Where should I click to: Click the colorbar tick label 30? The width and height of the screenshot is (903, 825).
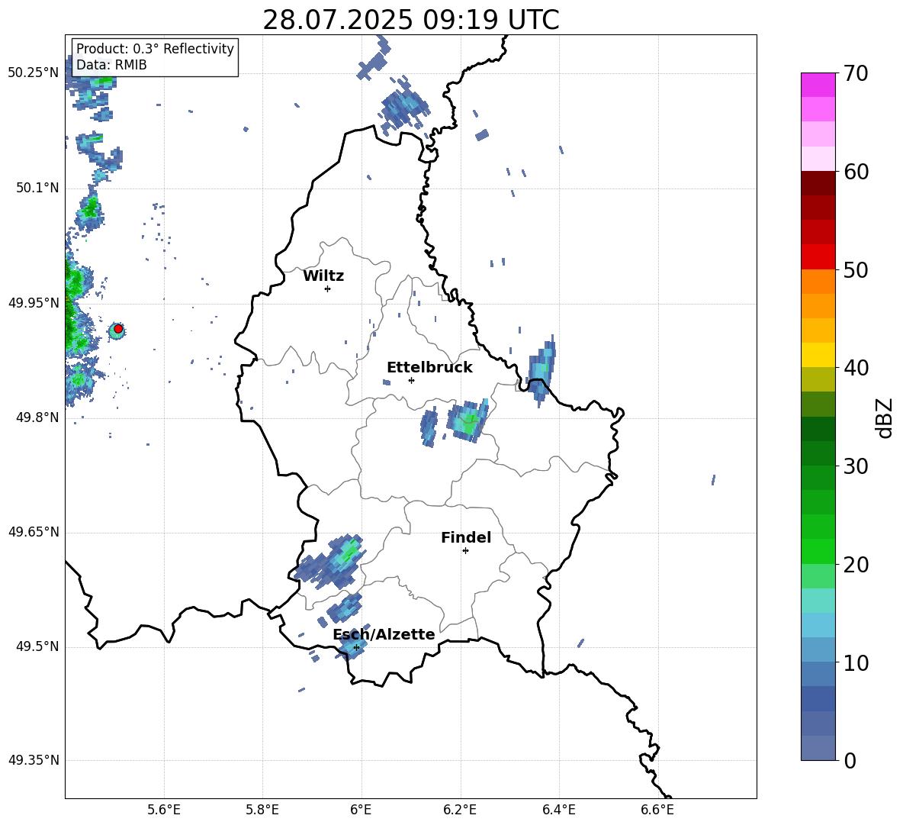click(856, 466)
